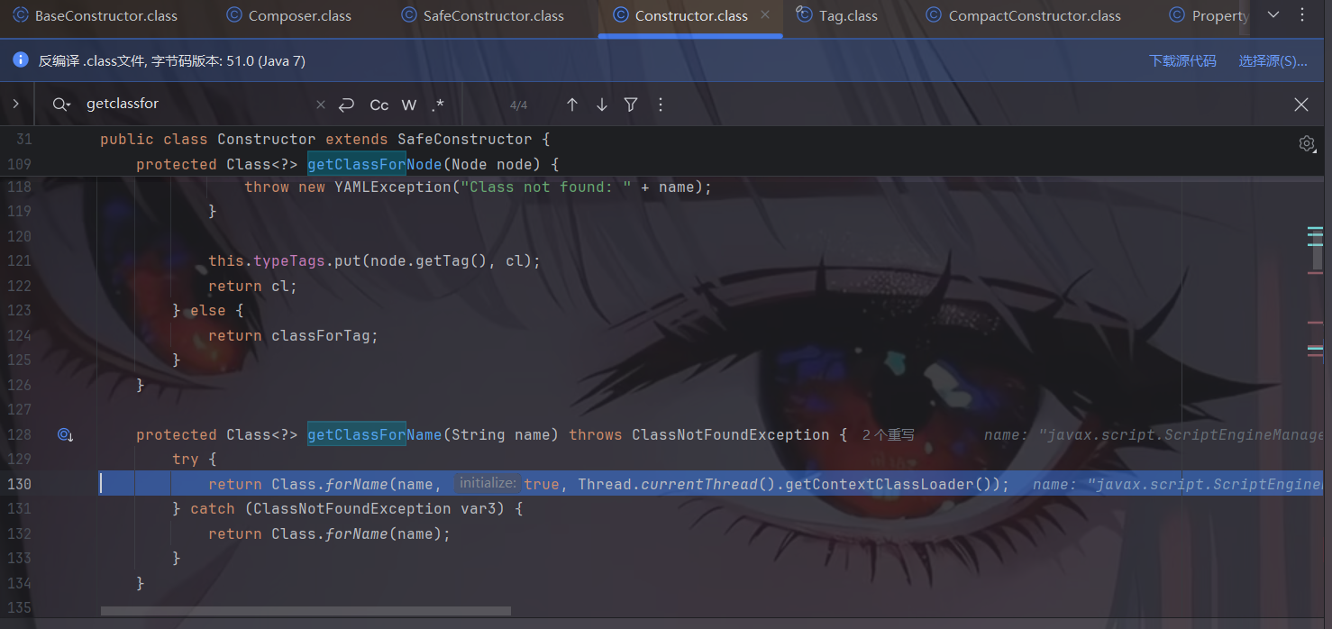Click 'return classForTag;' on line 124
Screen dimensions: 1332x629
[293, 335]
